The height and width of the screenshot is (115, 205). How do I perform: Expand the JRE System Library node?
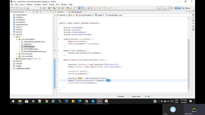coord(14,59)
